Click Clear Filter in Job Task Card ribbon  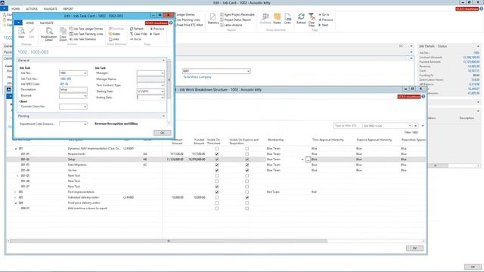138,34
